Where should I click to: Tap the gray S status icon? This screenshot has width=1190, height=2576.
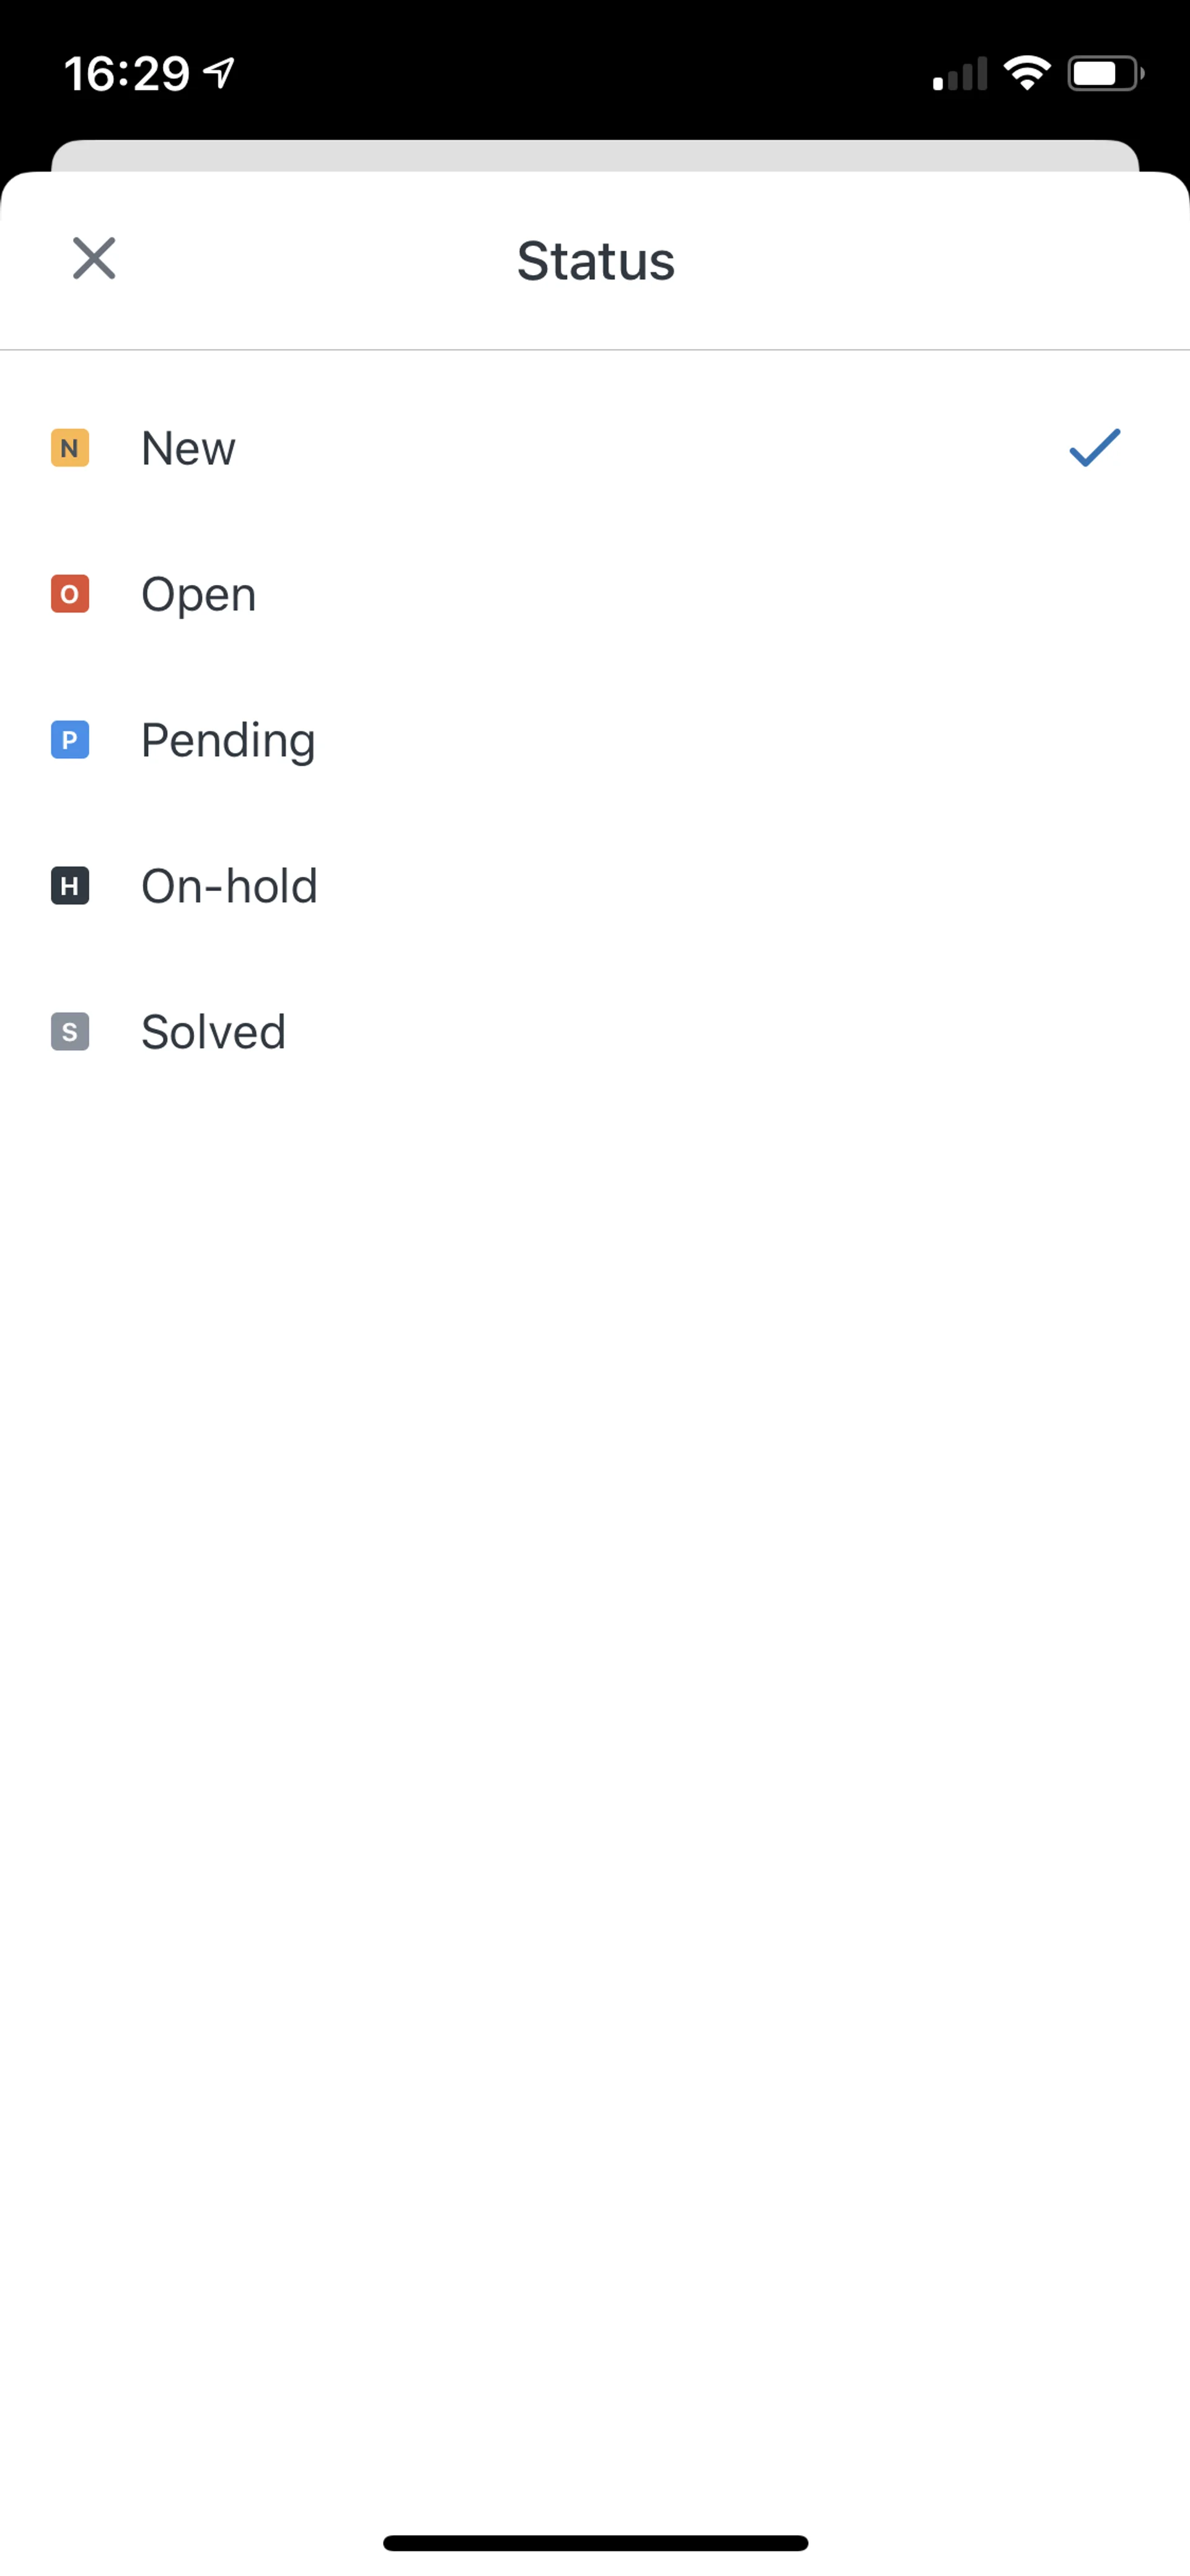[70, 1032]
